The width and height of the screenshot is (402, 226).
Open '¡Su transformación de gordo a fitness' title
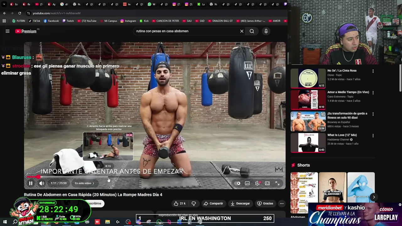(347, 116)
